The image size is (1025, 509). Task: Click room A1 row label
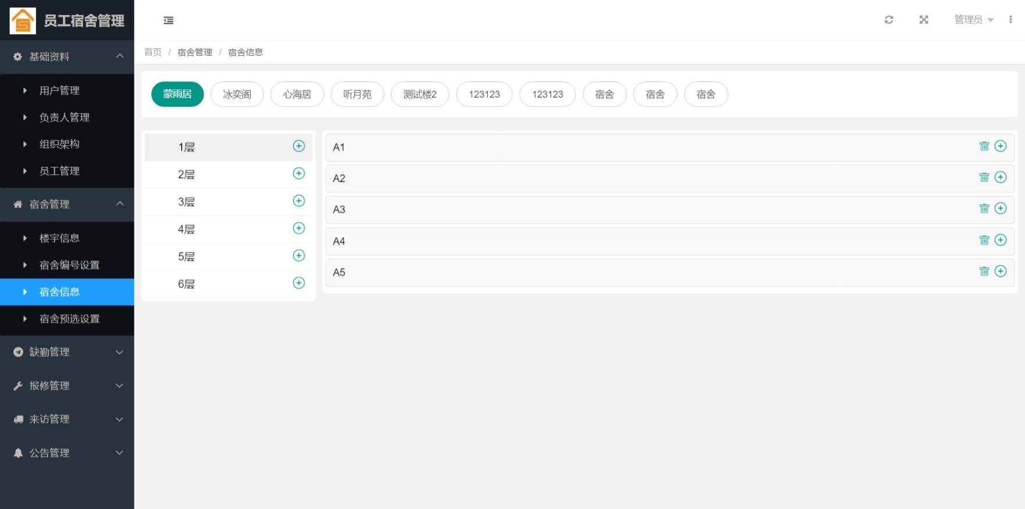(339, 148)
